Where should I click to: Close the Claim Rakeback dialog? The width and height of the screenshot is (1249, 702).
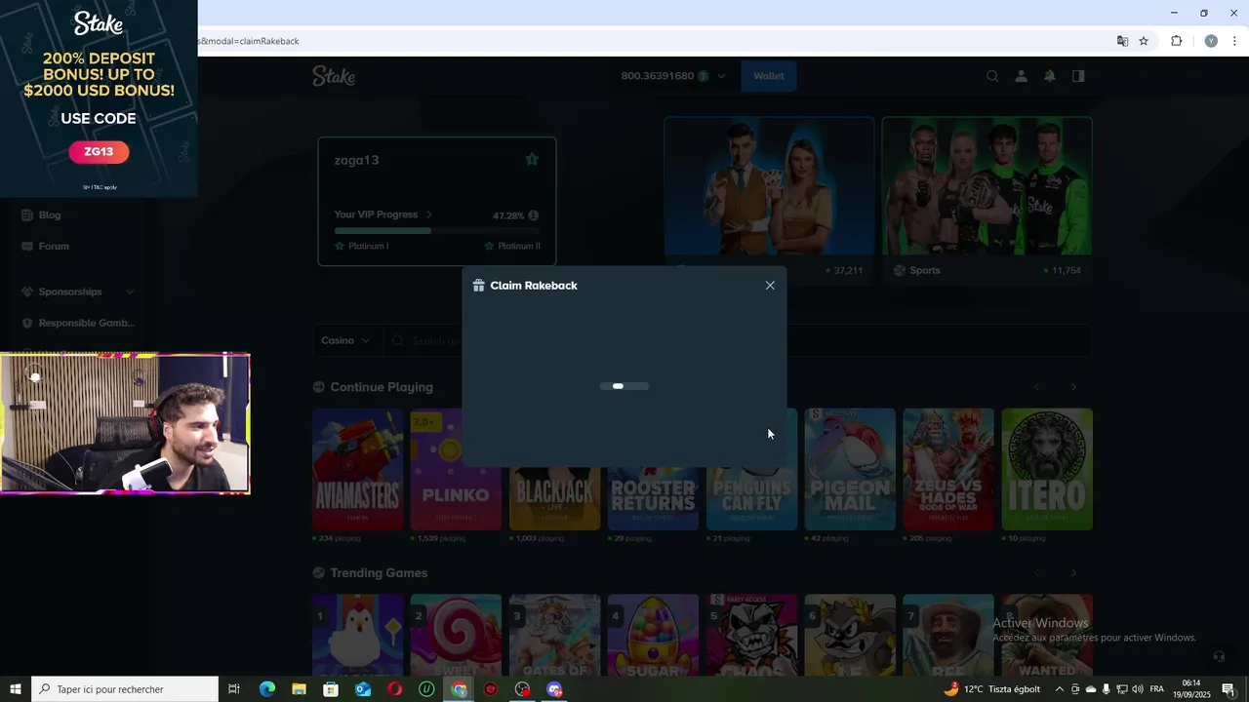(770, 286)
